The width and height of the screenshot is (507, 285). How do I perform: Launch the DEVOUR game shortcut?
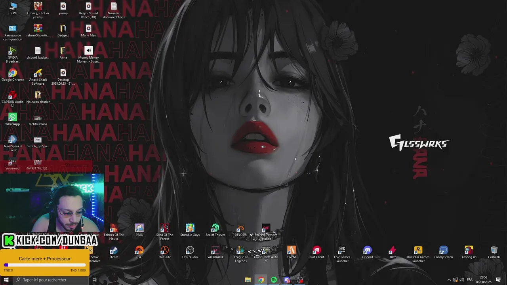240,230
